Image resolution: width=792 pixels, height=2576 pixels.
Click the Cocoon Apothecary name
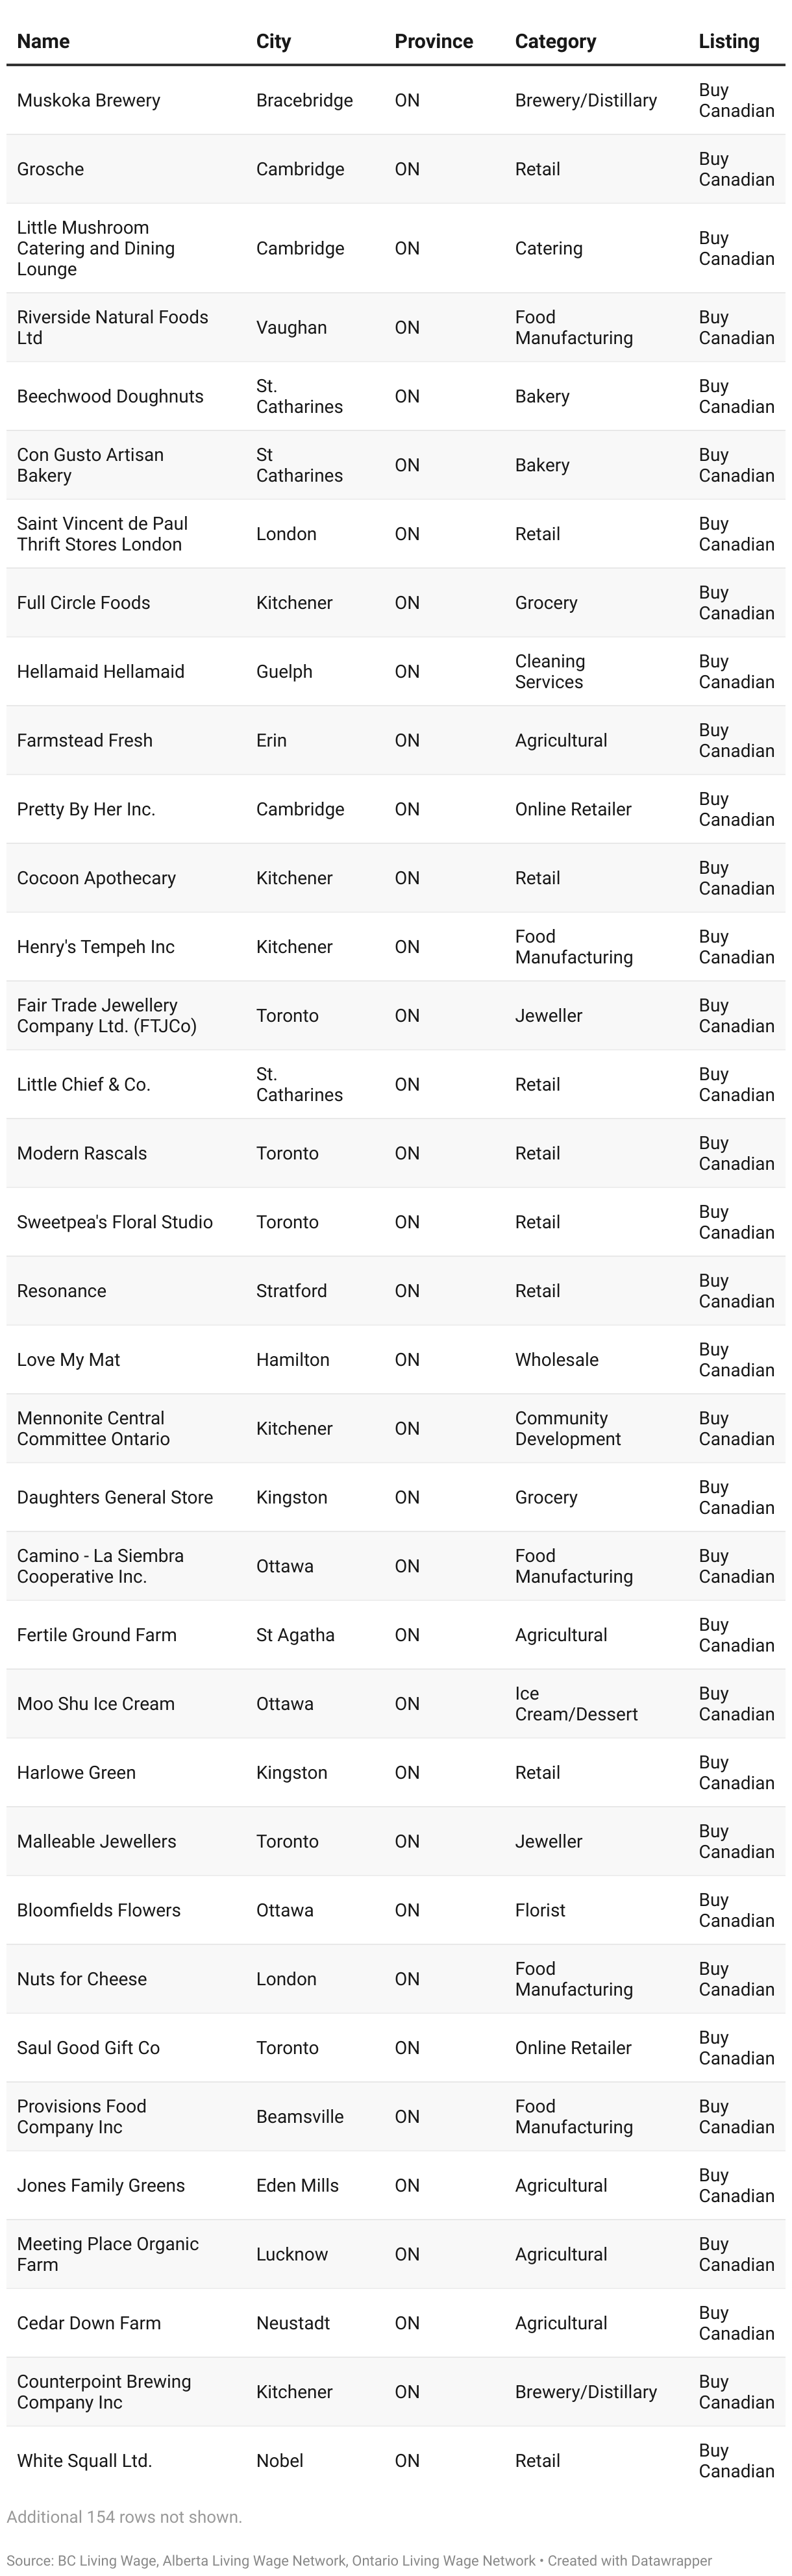tap(96, 878)
